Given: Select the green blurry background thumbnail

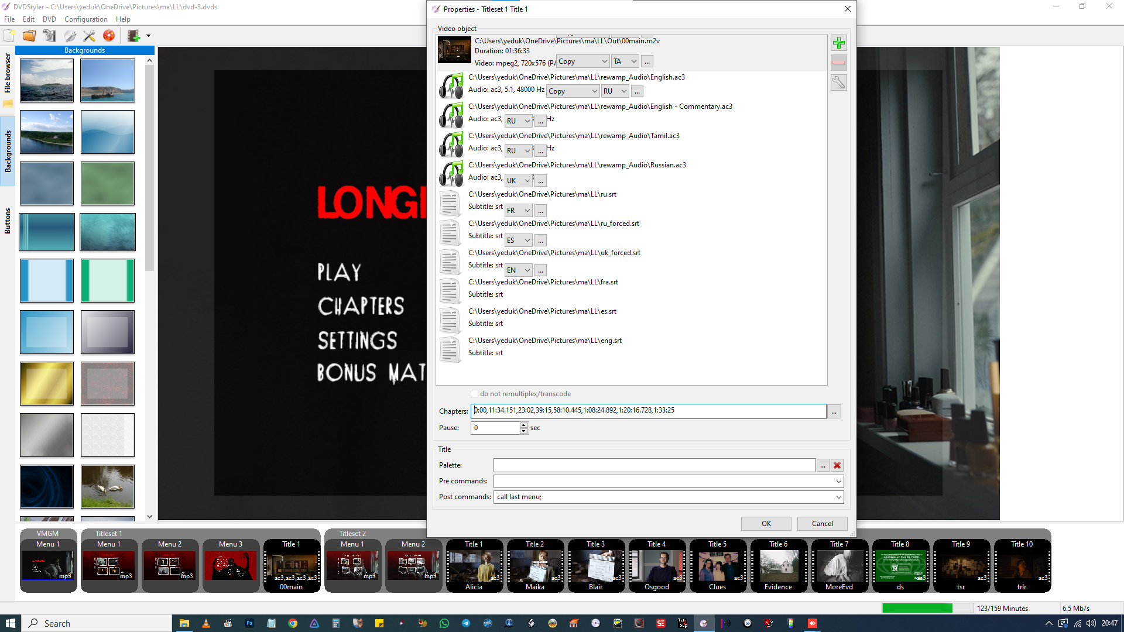Looking at the screenshot, I should click(x=108, y=184).
